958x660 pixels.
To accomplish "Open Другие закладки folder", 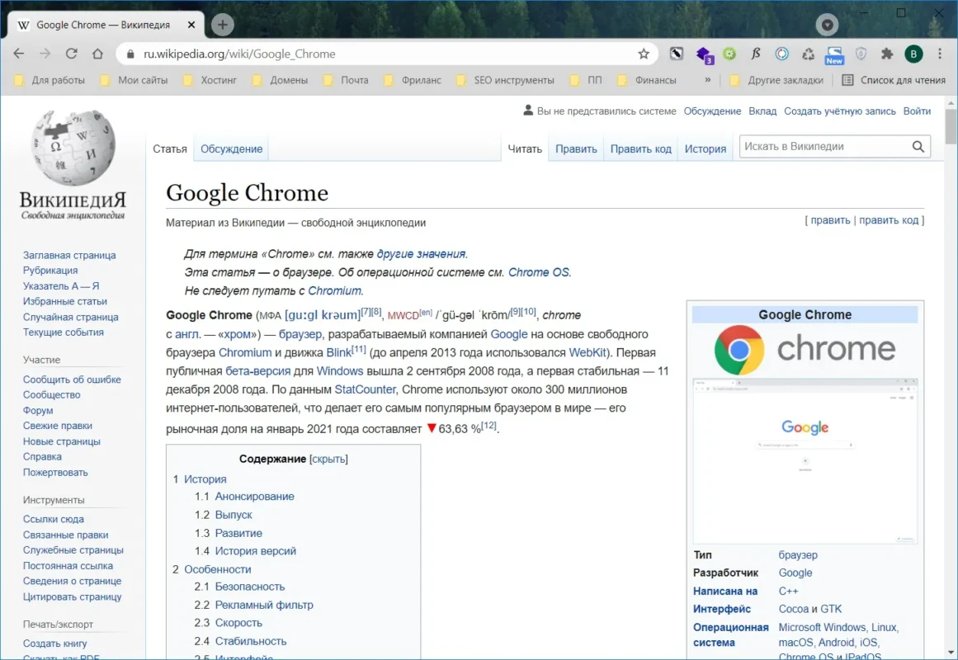I will coord(777,80).
